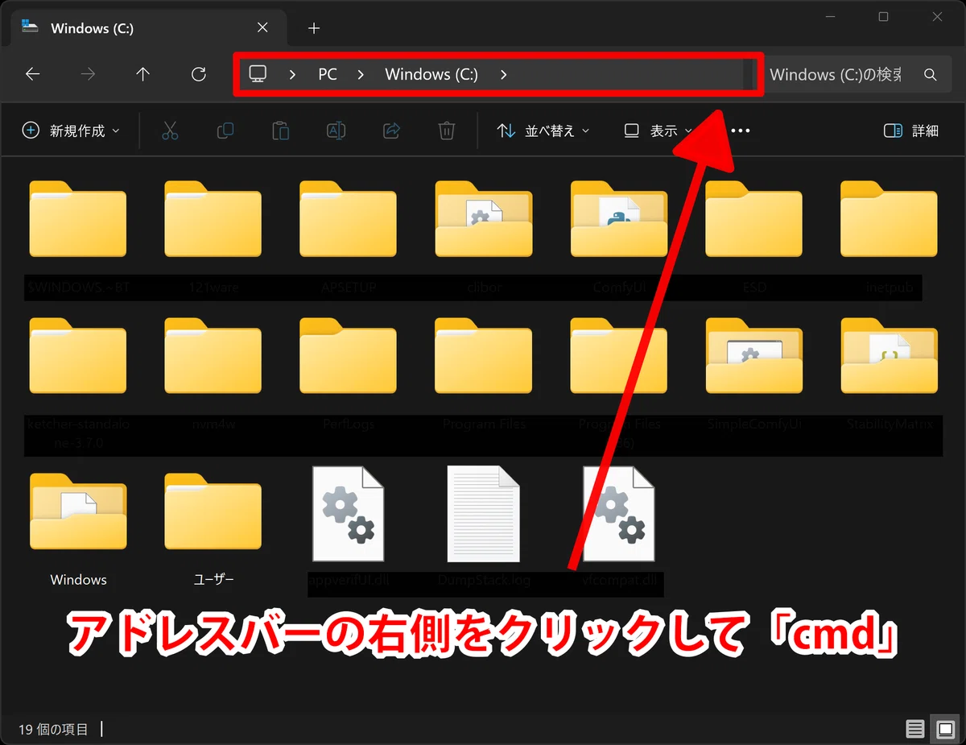This screenshot has height=745, width=966.
Task: Click the copy icon in toolbar
Action: click(x=225, y=130)
